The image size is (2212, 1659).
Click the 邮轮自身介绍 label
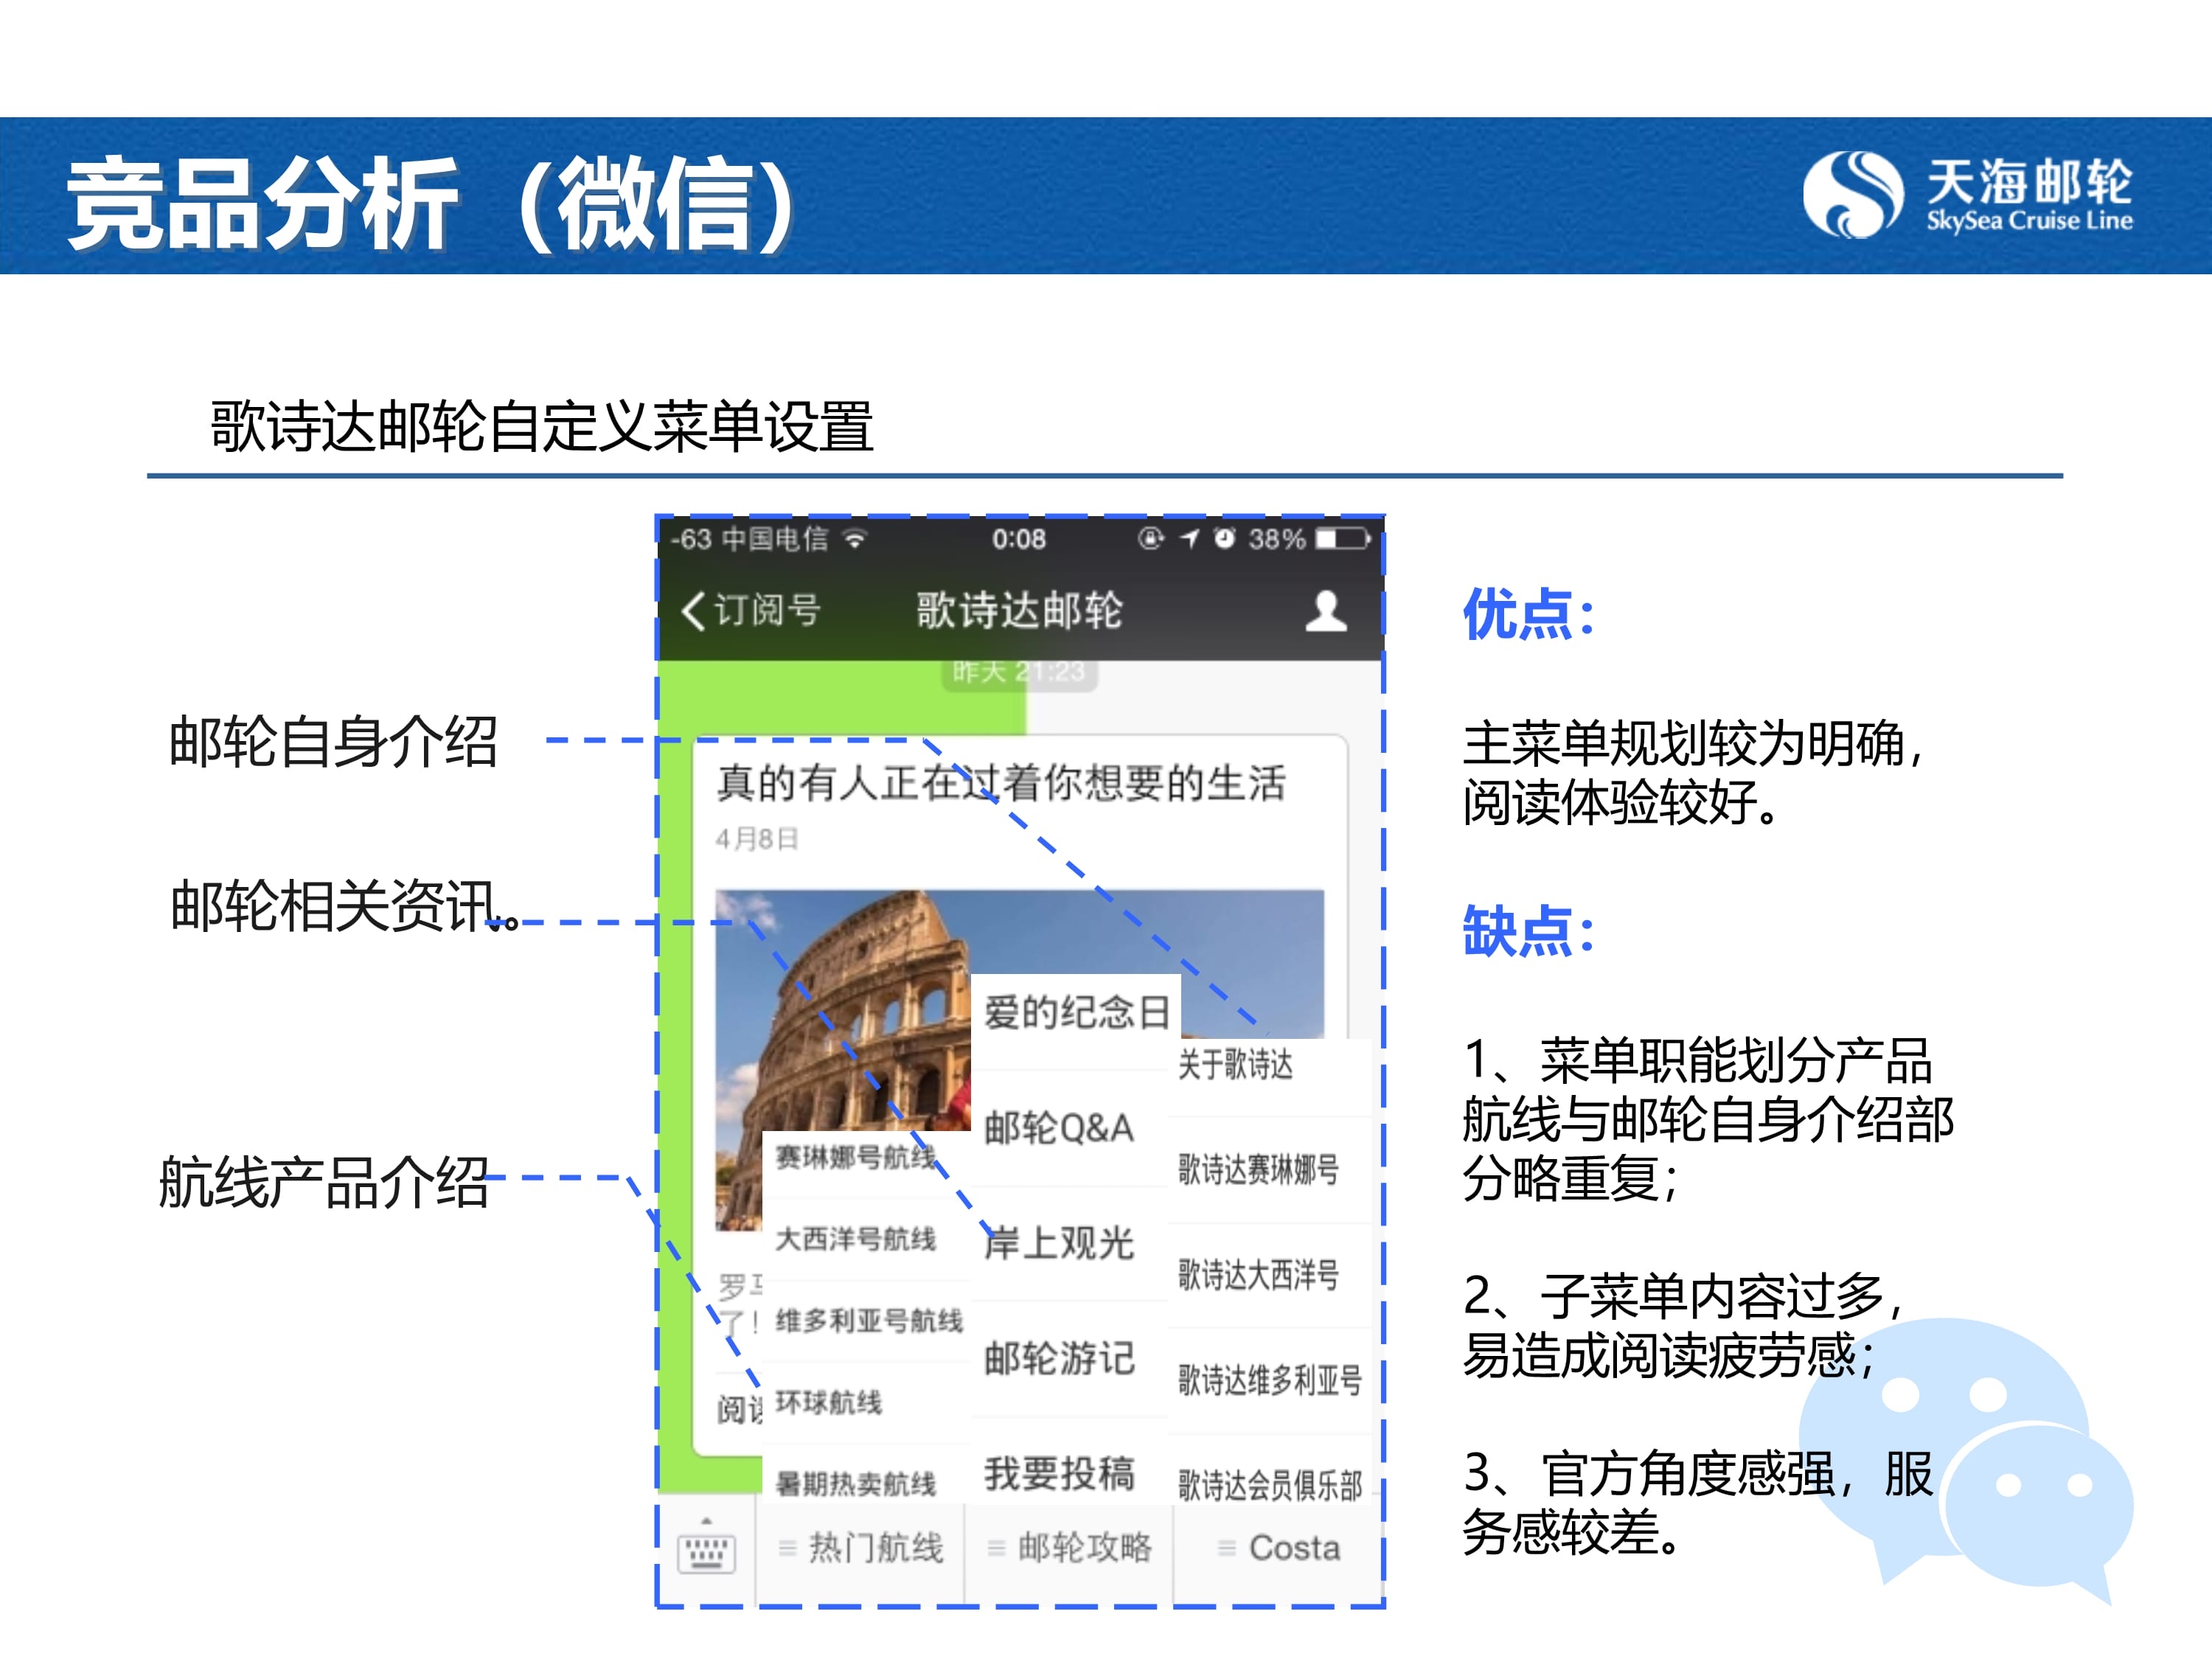[333, 741]
